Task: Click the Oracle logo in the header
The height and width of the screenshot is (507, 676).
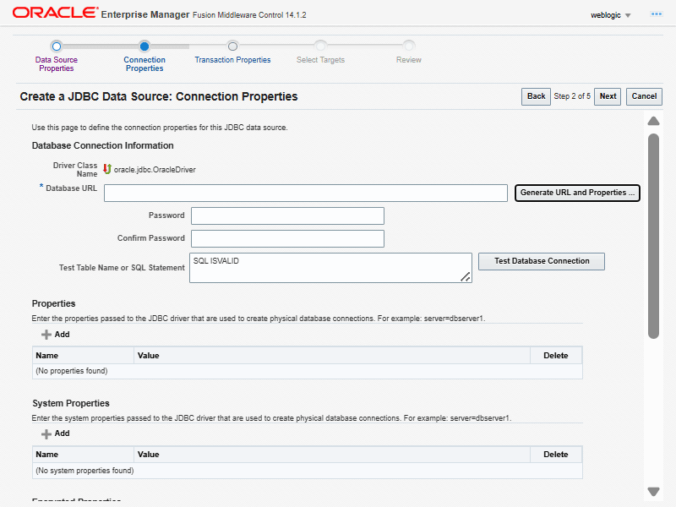Action: [53, 14]
